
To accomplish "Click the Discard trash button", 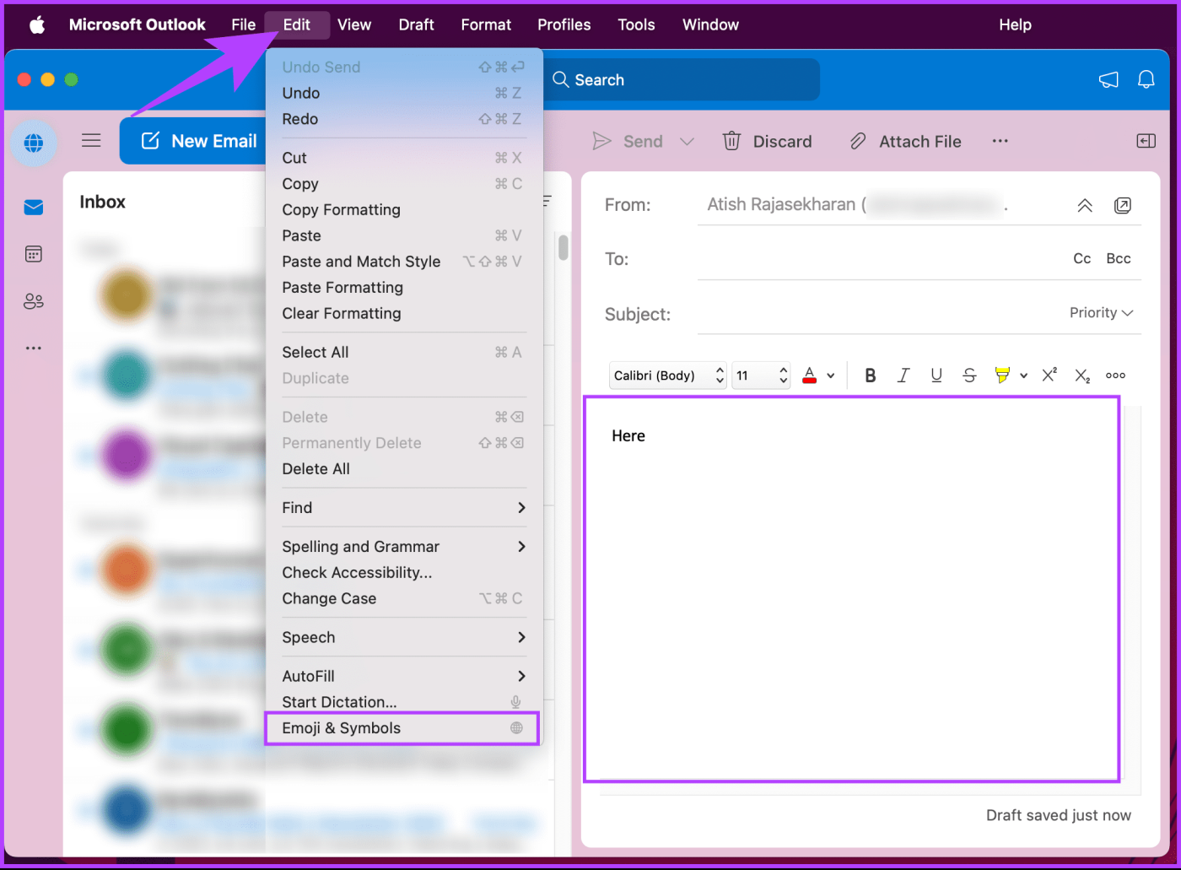I will (x=768, y=141).
